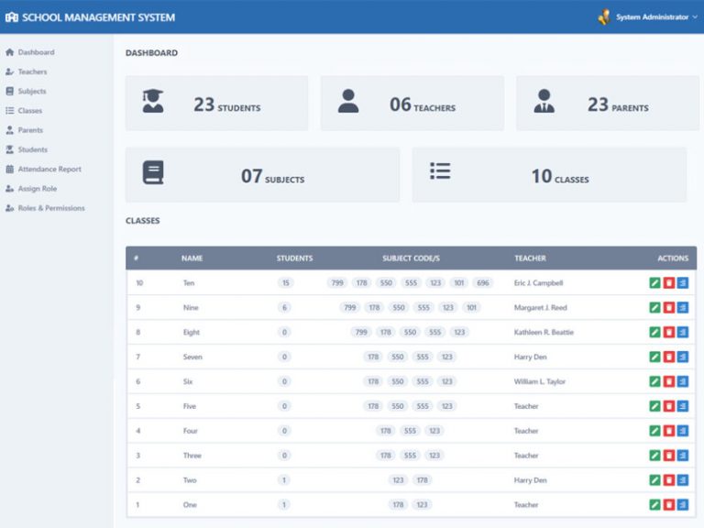The height and width of the screenshot is (528, 704).
Task: Click red delete icon for class Nine
Action: click(668, 308)
